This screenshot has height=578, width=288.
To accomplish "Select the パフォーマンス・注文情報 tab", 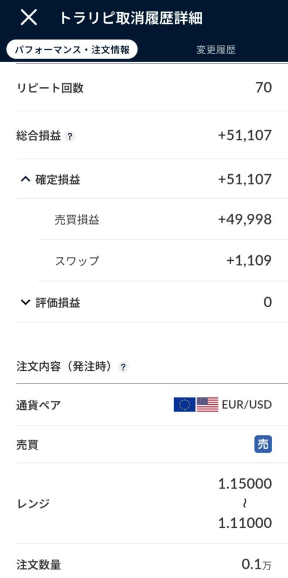I will [x=72, y=50].
